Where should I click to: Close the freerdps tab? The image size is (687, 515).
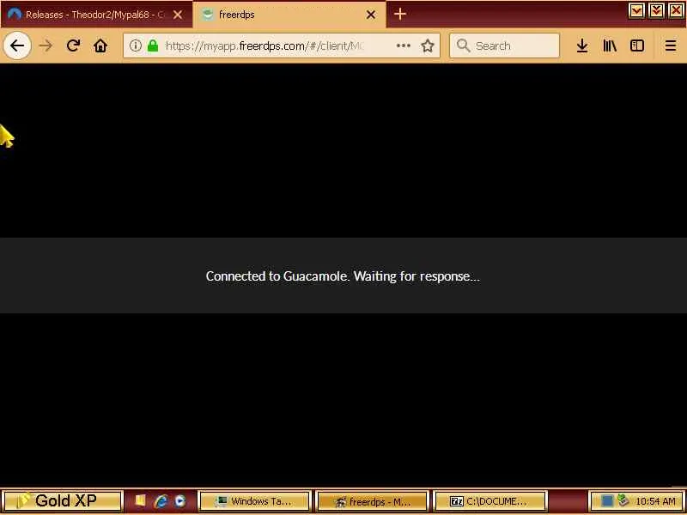tap(371, 15)
